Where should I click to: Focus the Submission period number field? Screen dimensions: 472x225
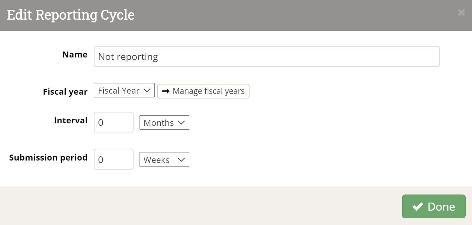pos(114,159)
